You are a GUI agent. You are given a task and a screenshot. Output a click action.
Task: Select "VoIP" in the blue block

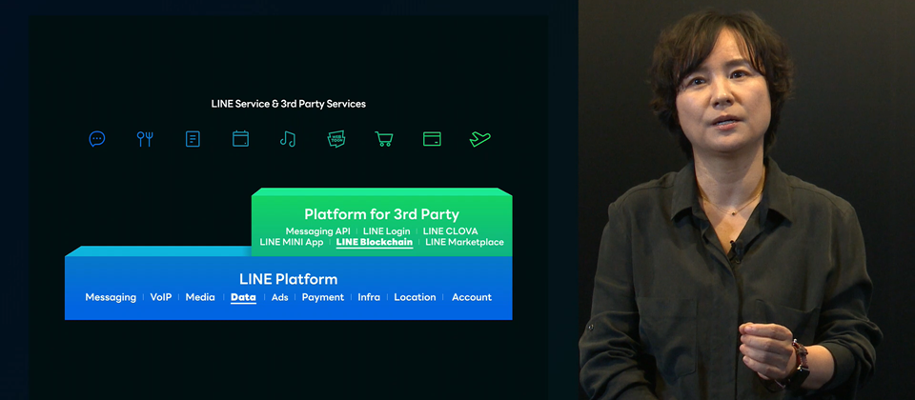click(161, 297)
